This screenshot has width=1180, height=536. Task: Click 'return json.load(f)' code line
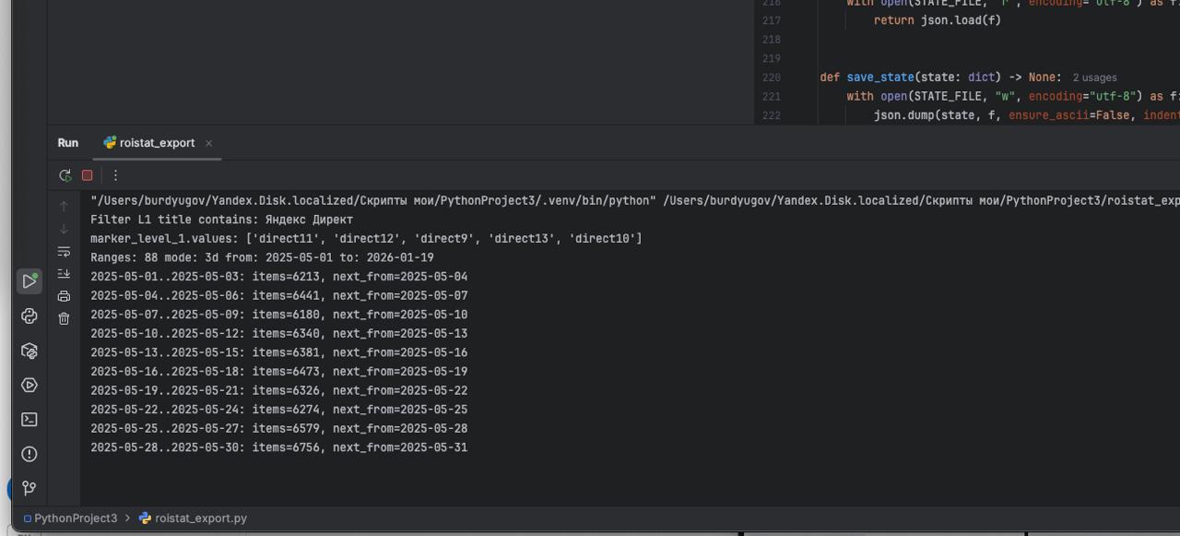pyautogui.click(x=938, y=20)
